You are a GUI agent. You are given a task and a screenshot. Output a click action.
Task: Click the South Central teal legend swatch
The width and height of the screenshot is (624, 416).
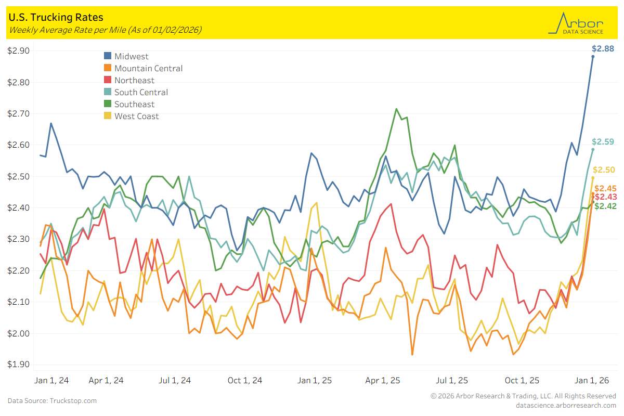pyautogui.click(x=108, y=92)
